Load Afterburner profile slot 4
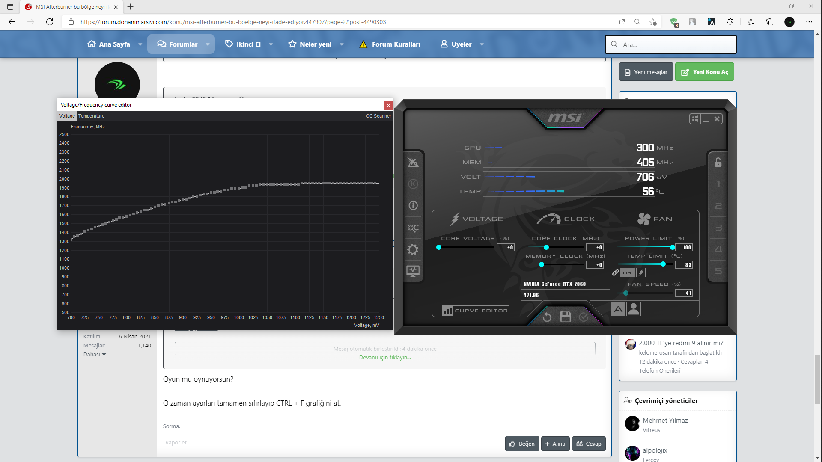The image size is (822, 462). [718, 249]
